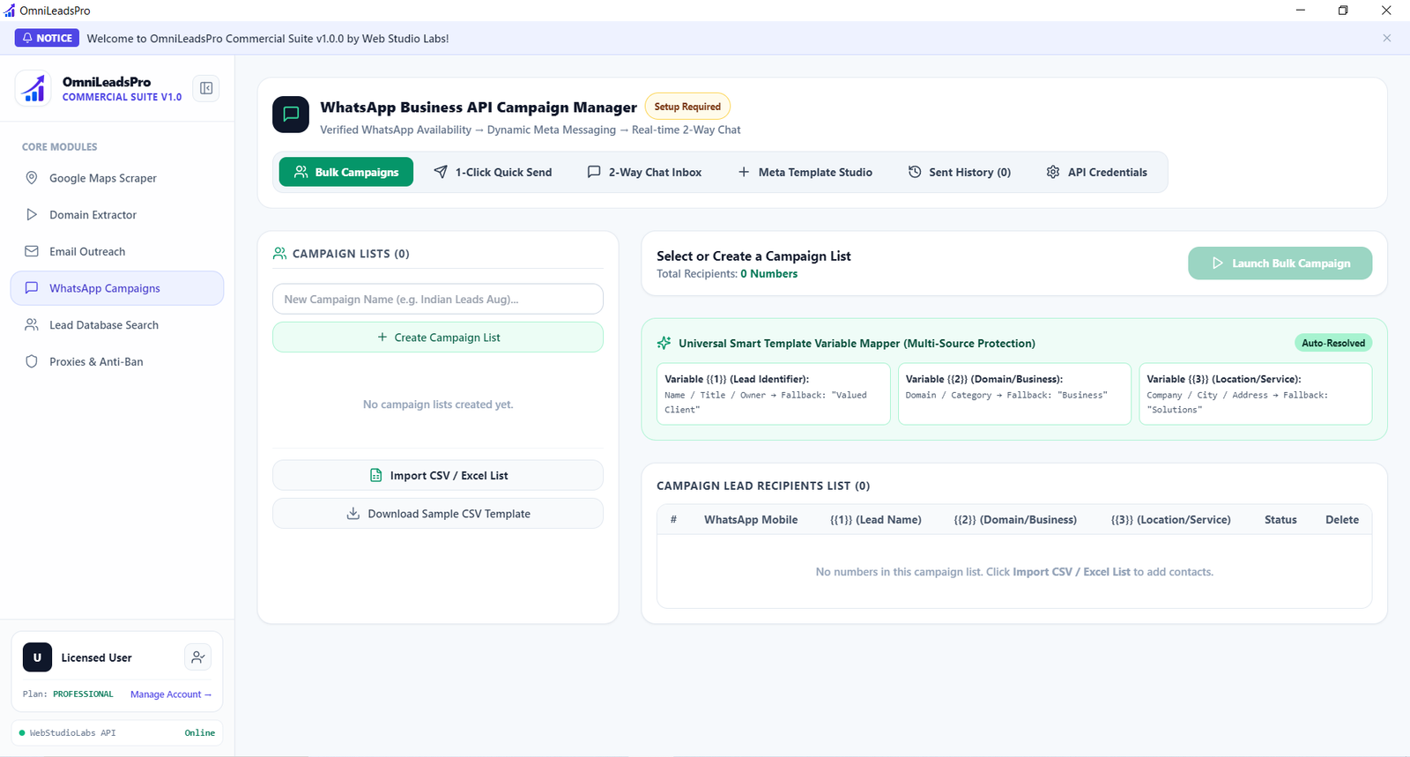Viewport: 1410px width, 757px height.
Task: Open Lead Database Search
Action: pyautogui.click(x=116, y=325)
